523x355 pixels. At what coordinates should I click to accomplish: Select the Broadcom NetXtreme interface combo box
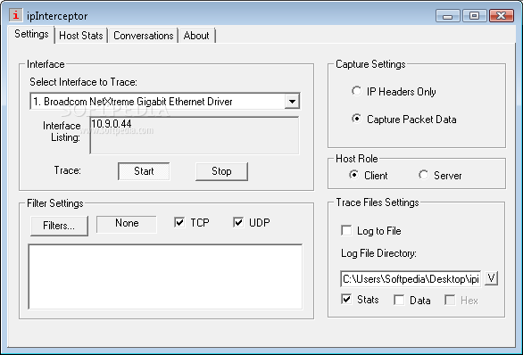pyautogui.click(x=165, y=102)
